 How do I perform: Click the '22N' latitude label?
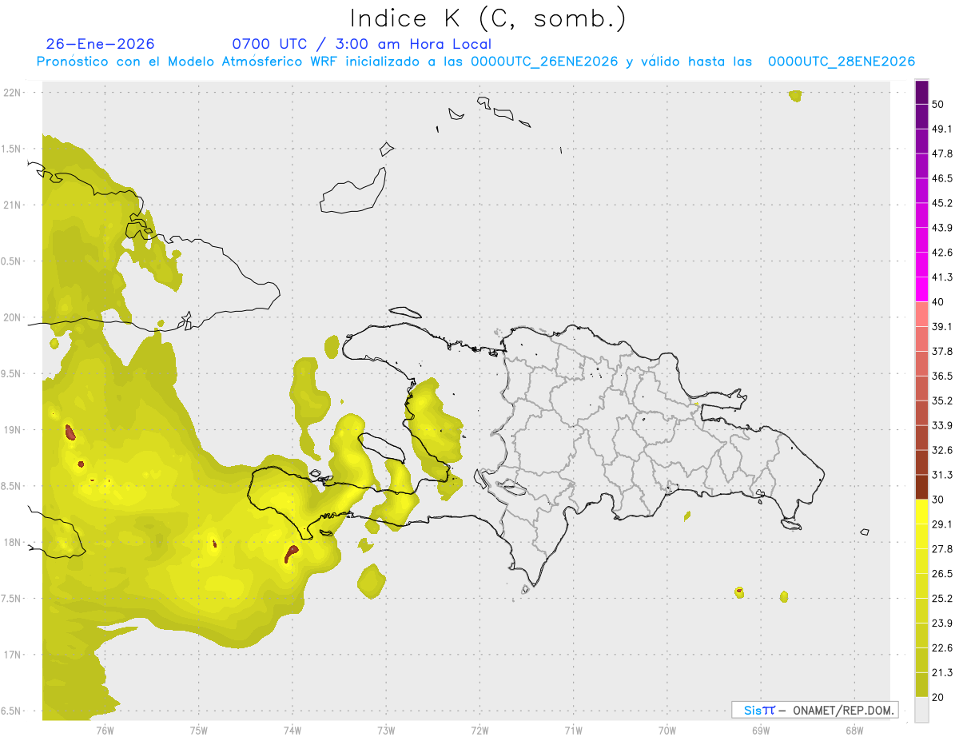point(13,93)
